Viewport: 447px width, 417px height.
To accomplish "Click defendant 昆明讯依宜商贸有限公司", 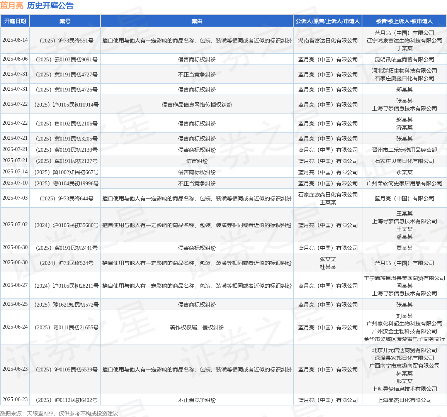I will [404, 59].
